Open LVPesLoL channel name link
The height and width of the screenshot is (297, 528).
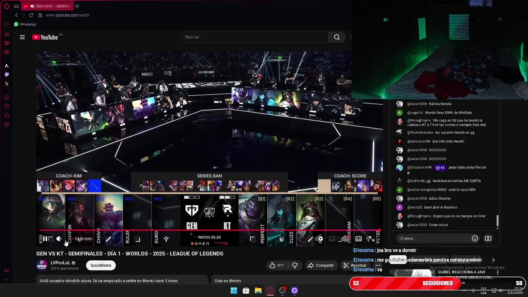(60, 263)
